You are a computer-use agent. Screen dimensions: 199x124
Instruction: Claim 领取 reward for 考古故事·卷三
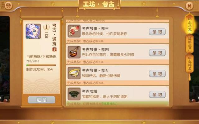point(157,32)
